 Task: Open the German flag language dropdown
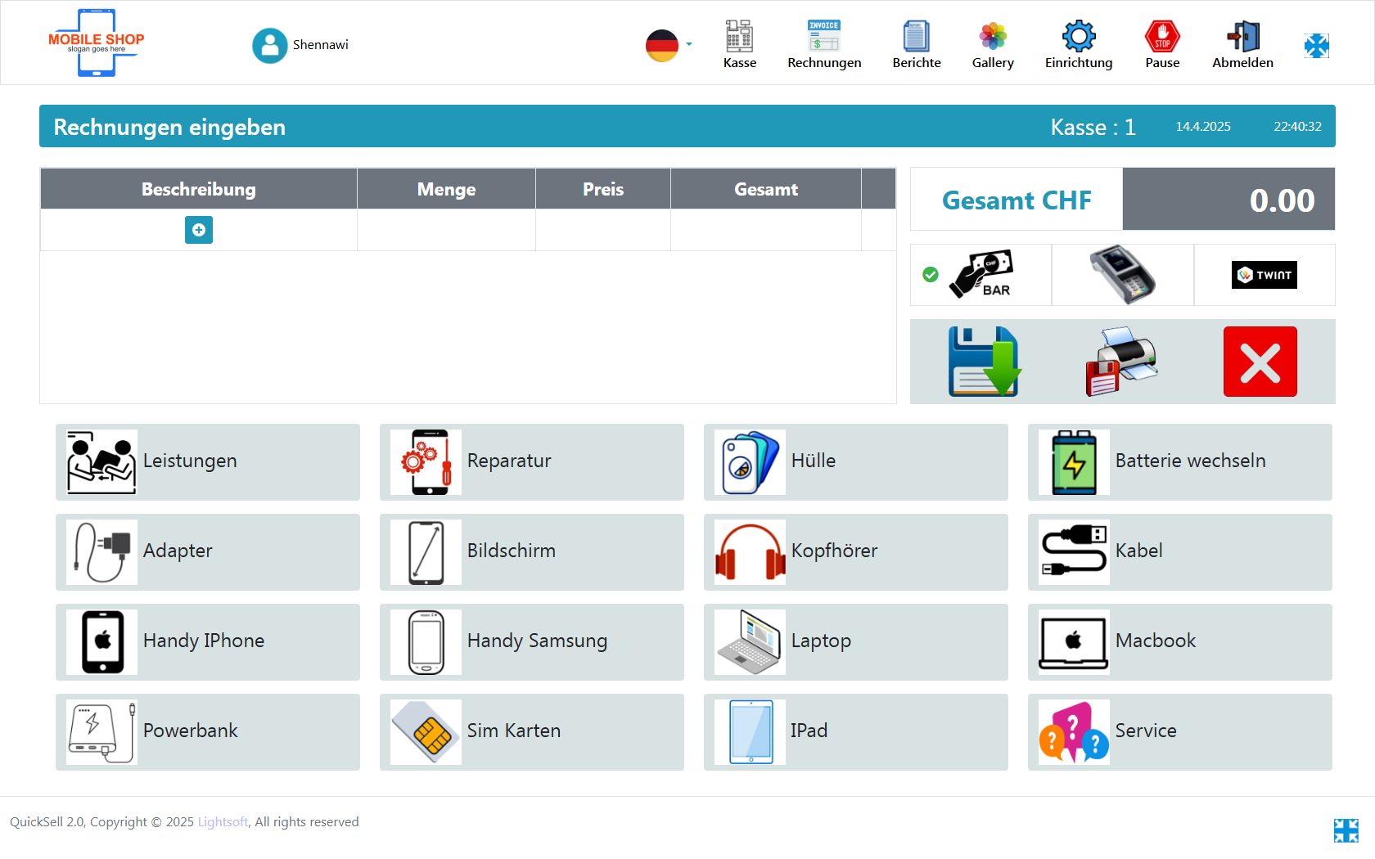pos(669,45)
